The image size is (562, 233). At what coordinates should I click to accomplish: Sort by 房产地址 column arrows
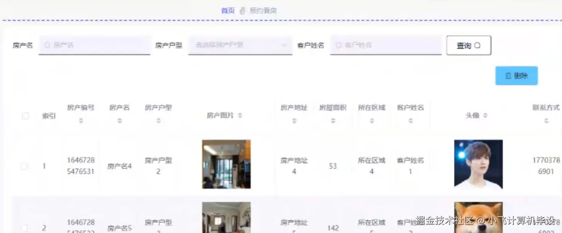pos(294,121)
